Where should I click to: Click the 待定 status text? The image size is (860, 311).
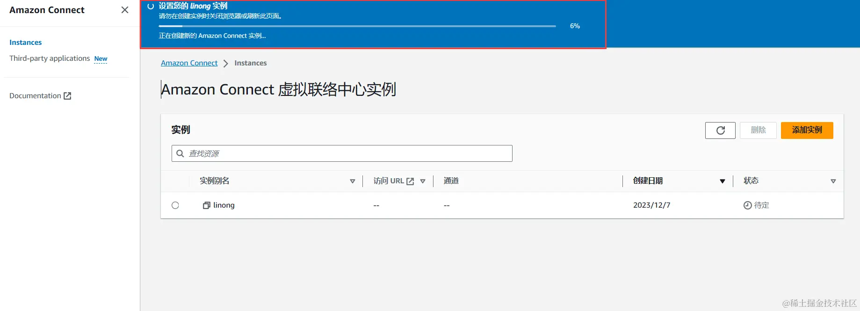click(762, 205)
